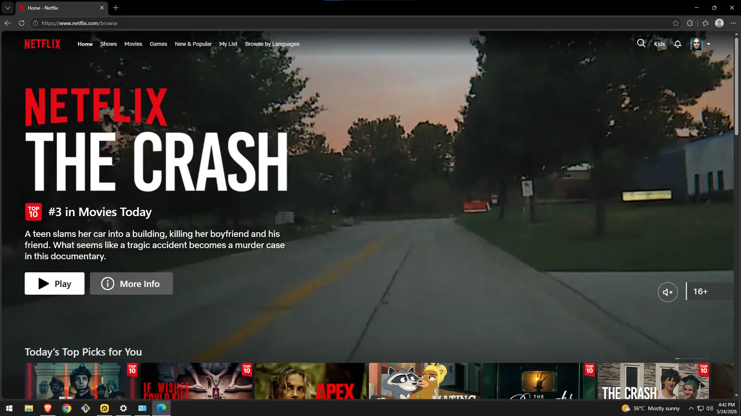Launch Brave browser from taskbar
Viewport: 741px width, 416px height.
pos(48,408)
